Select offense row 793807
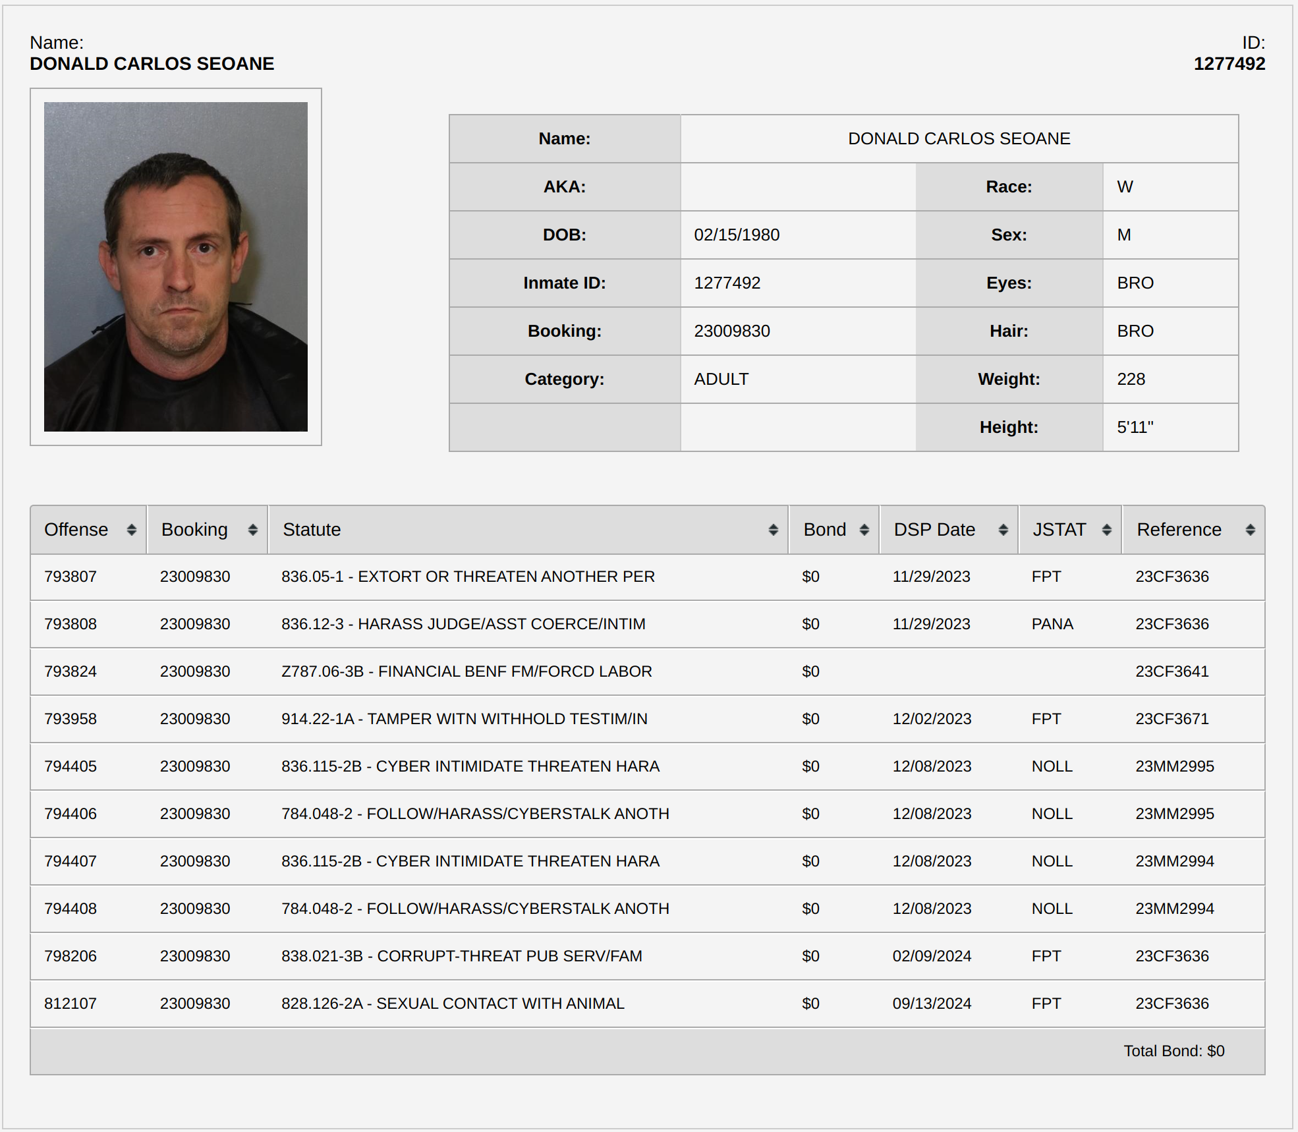Image resolution: width=1298 pixels, height=1132 pixels. (71, 577)
